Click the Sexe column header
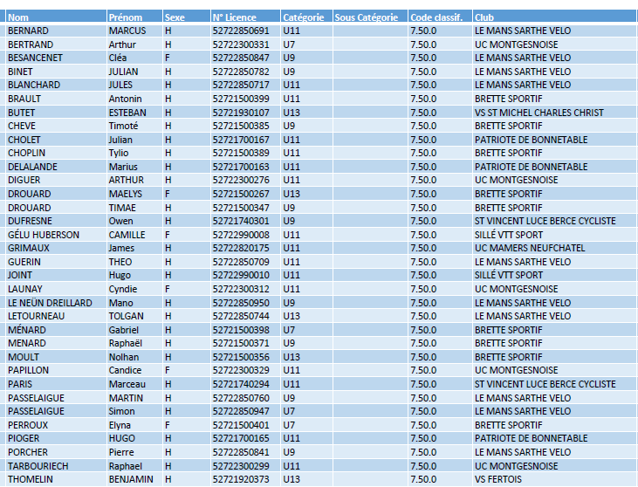The height and width of the screenshot is (487, 638). pos(175,17)
